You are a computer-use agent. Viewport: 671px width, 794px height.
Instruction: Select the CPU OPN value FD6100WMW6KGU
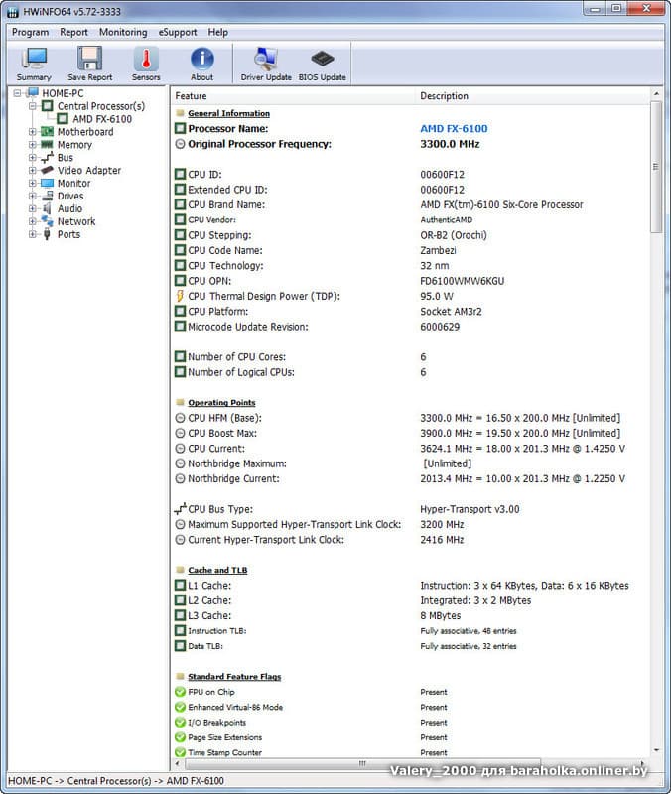462,281
